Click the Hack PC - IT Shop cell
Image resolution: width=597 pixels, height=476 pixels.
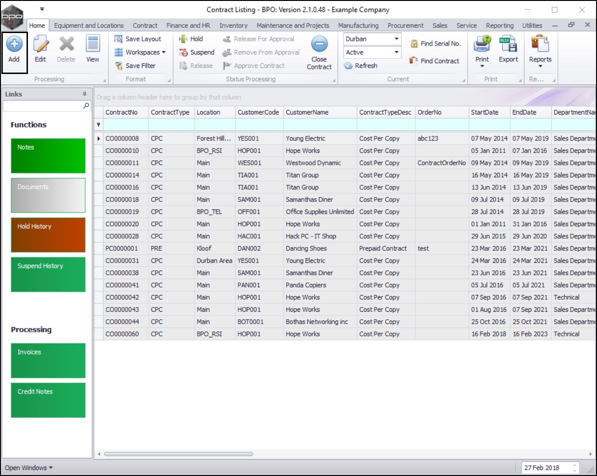(320, 236)
